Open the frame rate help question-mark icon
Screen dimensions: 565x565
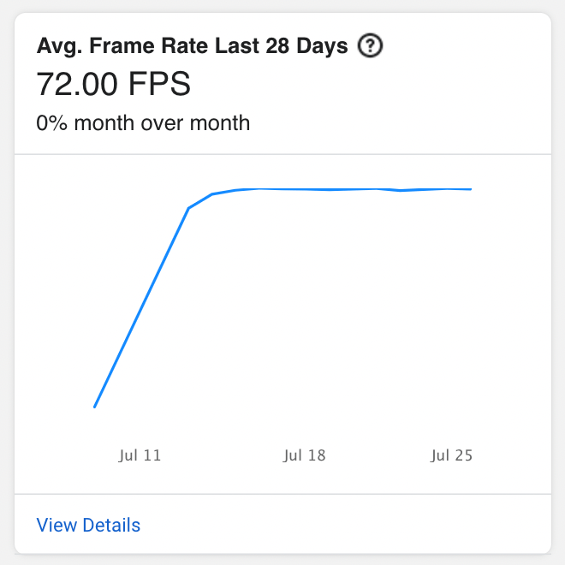(370, 45)
